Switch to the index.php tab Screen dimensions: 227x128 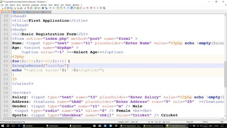pos(6,12)
